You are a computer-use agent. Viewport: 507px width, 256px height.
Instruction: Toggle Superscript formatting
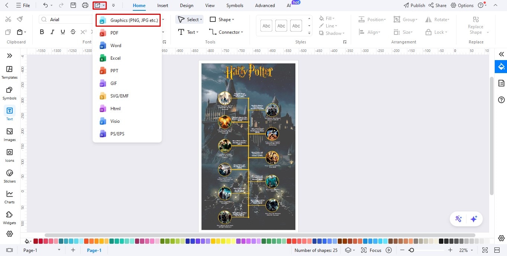click(x=83, y=32)
